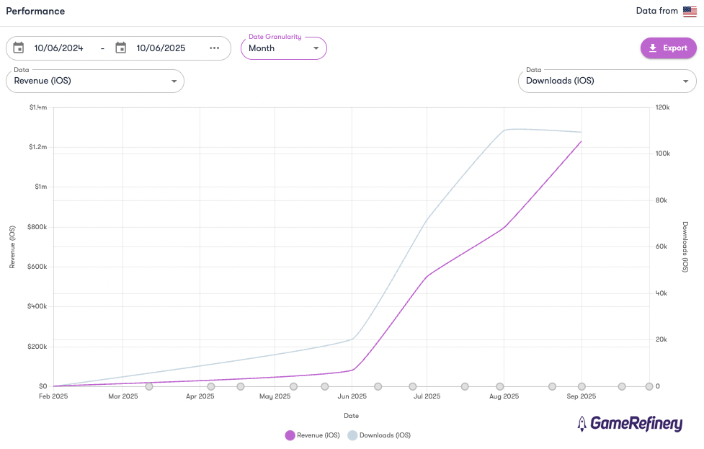Click the end date calendar icon
Screen dimensions: 704x449
[x=121, y=48]
